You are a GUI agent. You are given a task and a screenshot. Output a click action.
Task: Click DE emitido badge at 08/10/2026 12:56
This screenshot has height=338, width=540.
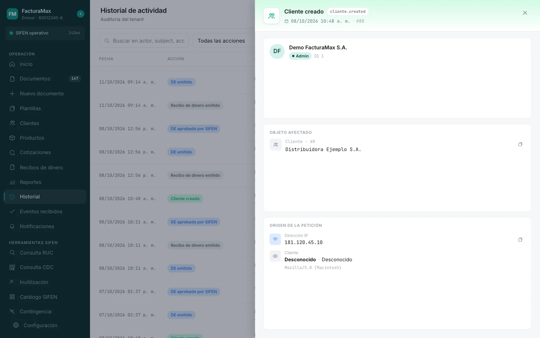tap(181, 152)
